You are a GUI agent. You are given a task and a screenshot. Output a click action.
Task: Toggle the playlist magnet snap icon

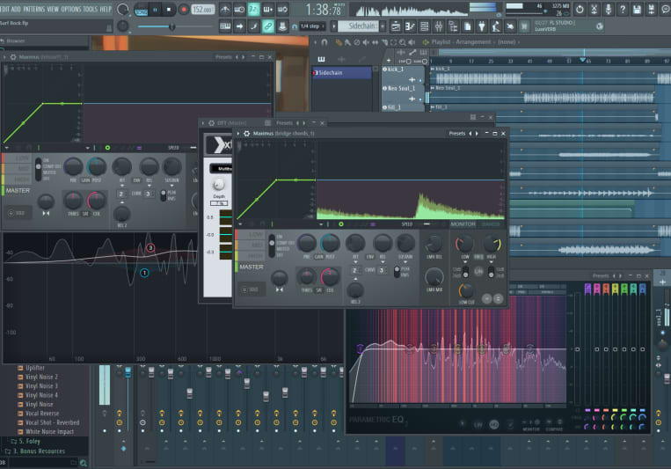pyautogui.click(x=325, y=42)
